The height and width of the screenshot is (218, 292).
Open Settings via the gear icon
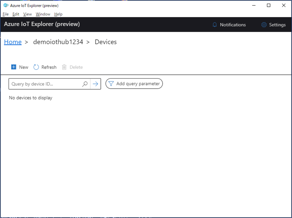(x=264, y=25)
